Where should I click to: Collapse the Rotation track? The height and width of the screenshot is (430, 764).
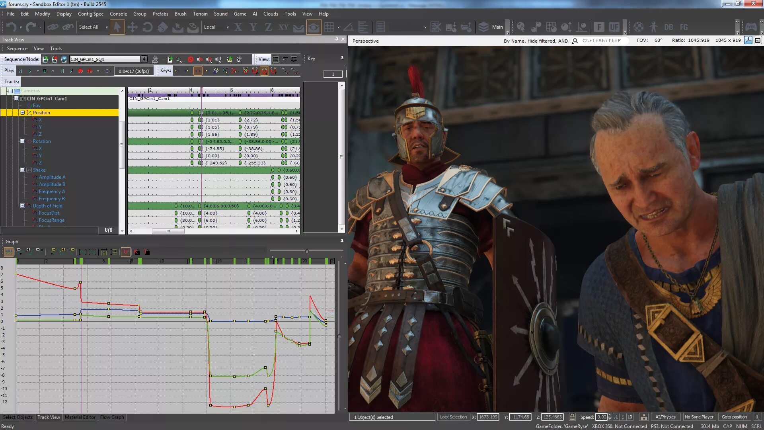(x=23, y=141)
